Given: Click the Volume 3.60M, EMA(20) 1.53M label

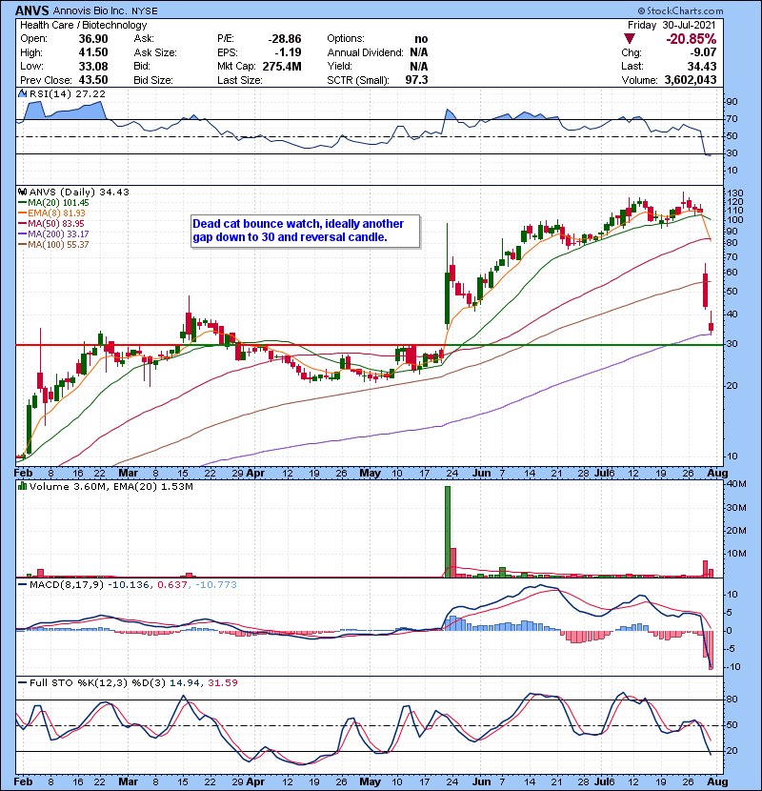Looking at the screenshot, I should (110, 487).
